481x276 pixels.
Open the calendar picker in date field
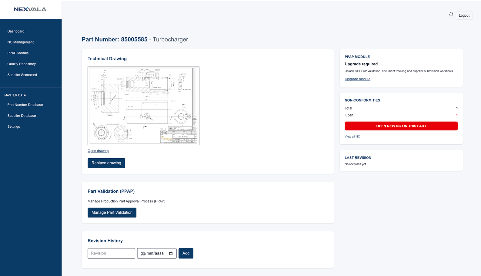(x=171, y=253)
